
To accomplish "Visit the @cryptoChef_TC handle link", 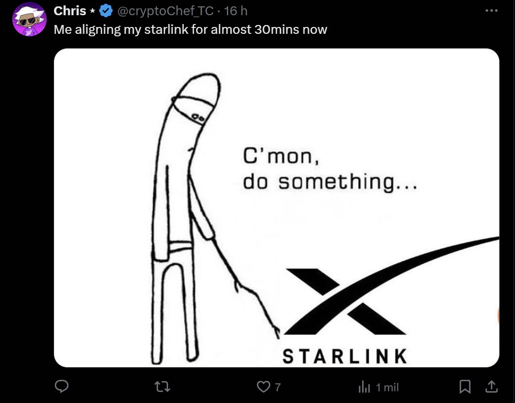I will tap(165, 11).
